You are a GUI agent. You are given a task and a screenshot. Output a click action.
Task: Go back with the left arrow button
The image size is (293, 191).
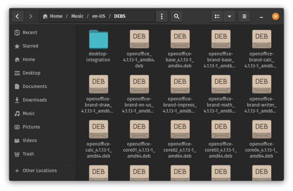pos(18,16)
